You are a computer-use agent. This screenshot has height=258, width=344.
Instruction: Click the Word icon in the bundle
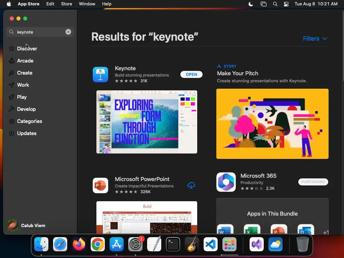[x=225, y=229]
